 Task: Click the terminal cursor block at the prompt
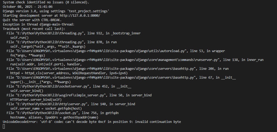[x=4, y=126]
